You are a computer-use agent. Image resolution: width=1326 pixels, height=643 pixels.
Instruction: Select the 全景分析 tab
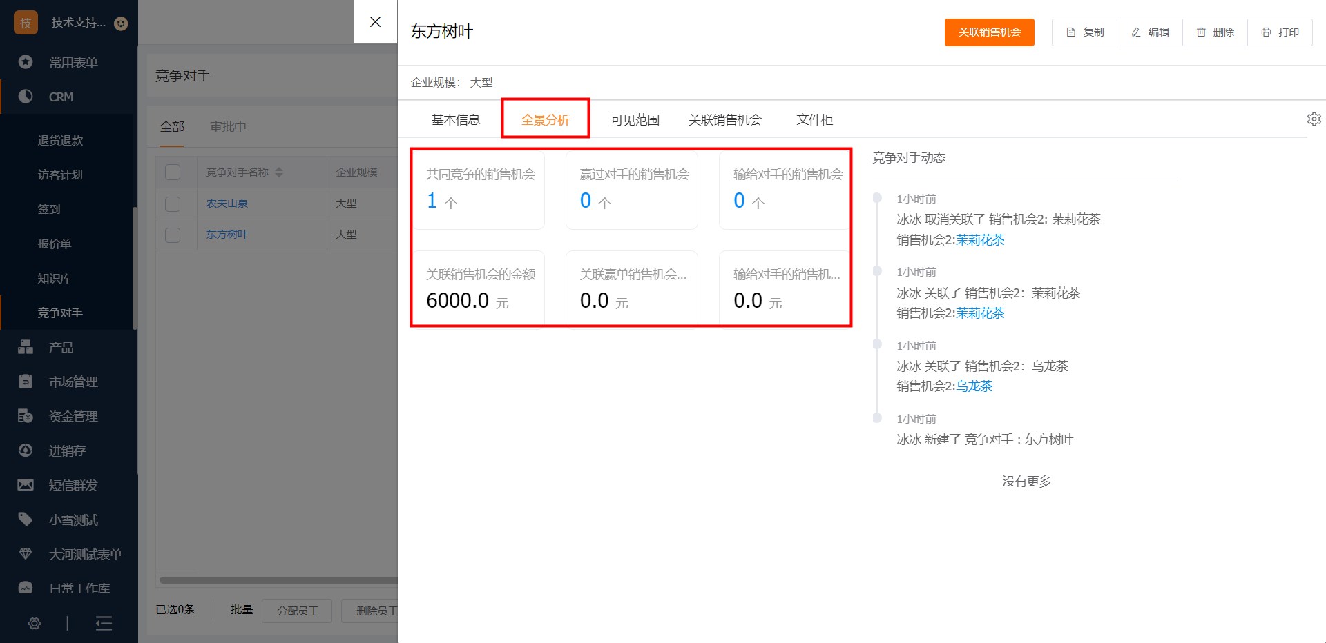pos(546,120)
